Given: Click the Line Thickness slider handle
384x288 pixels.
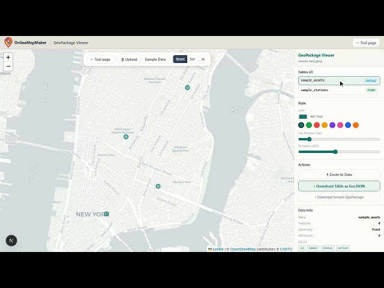Looking at the screenshot, I should [310, 139].
